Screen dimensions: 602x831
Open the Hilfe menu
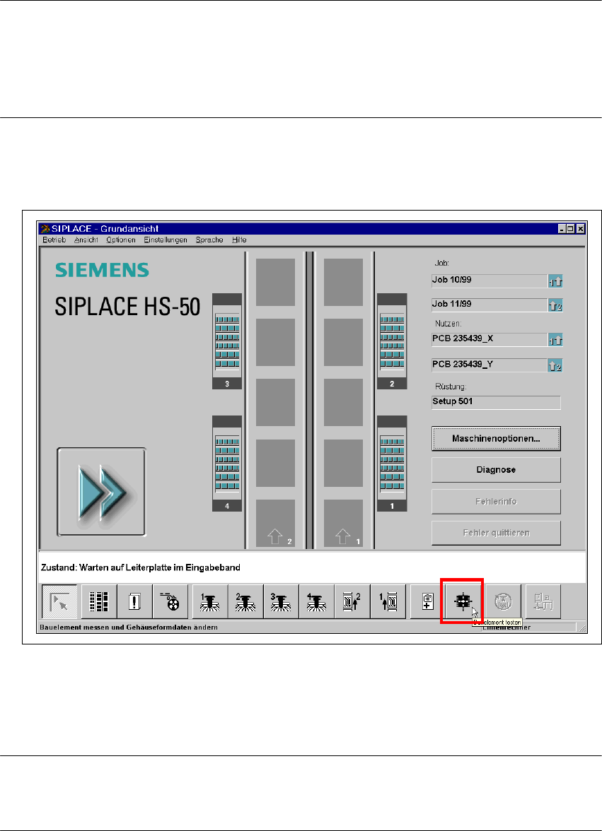click(x=239, y=240)
